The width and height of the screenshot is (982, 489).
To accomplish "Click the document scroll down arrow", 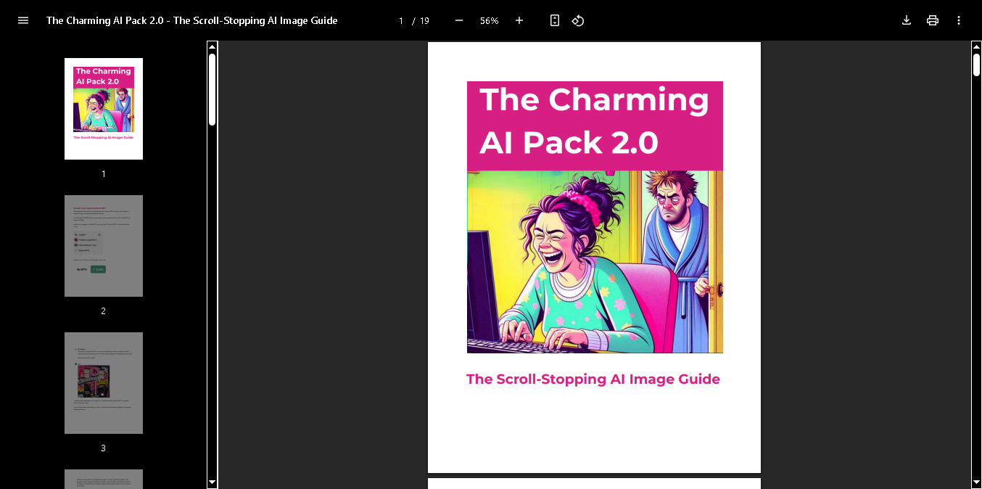I will (x=977, y=482).
